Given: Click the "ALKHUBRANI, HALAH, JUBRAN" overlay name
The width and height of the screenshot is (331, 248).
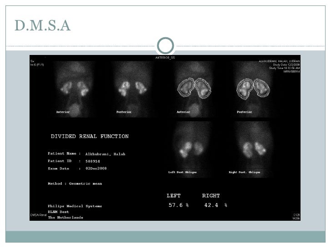Looking at the screenshot, I should tap(279, 61).
